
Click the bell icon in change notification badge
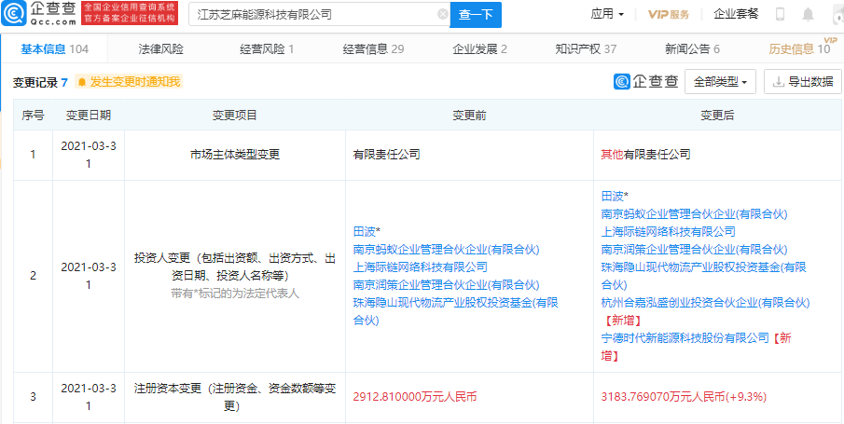[82, 82]
